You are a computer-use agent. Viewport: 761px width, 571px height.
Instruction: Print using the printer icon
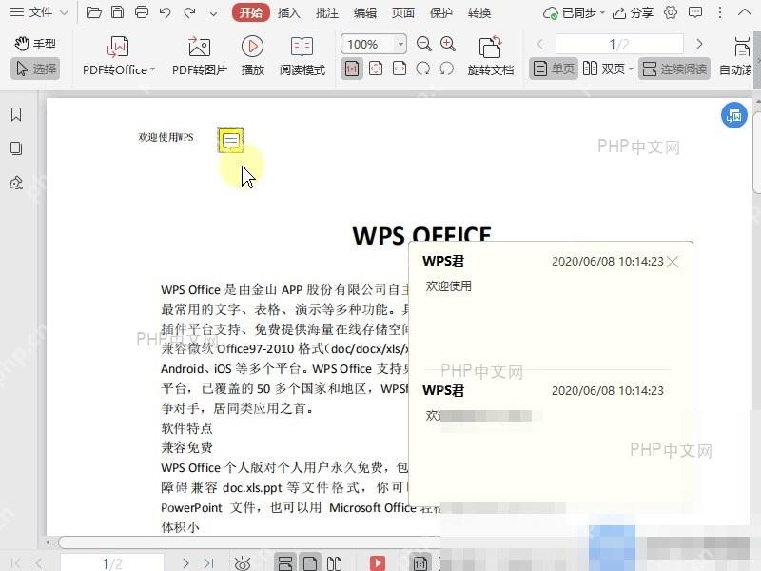coord(141,12)
